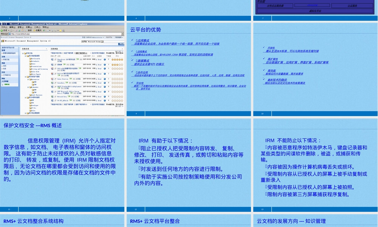Click the Presentations folder icon in tree

[x=30, y=66]
